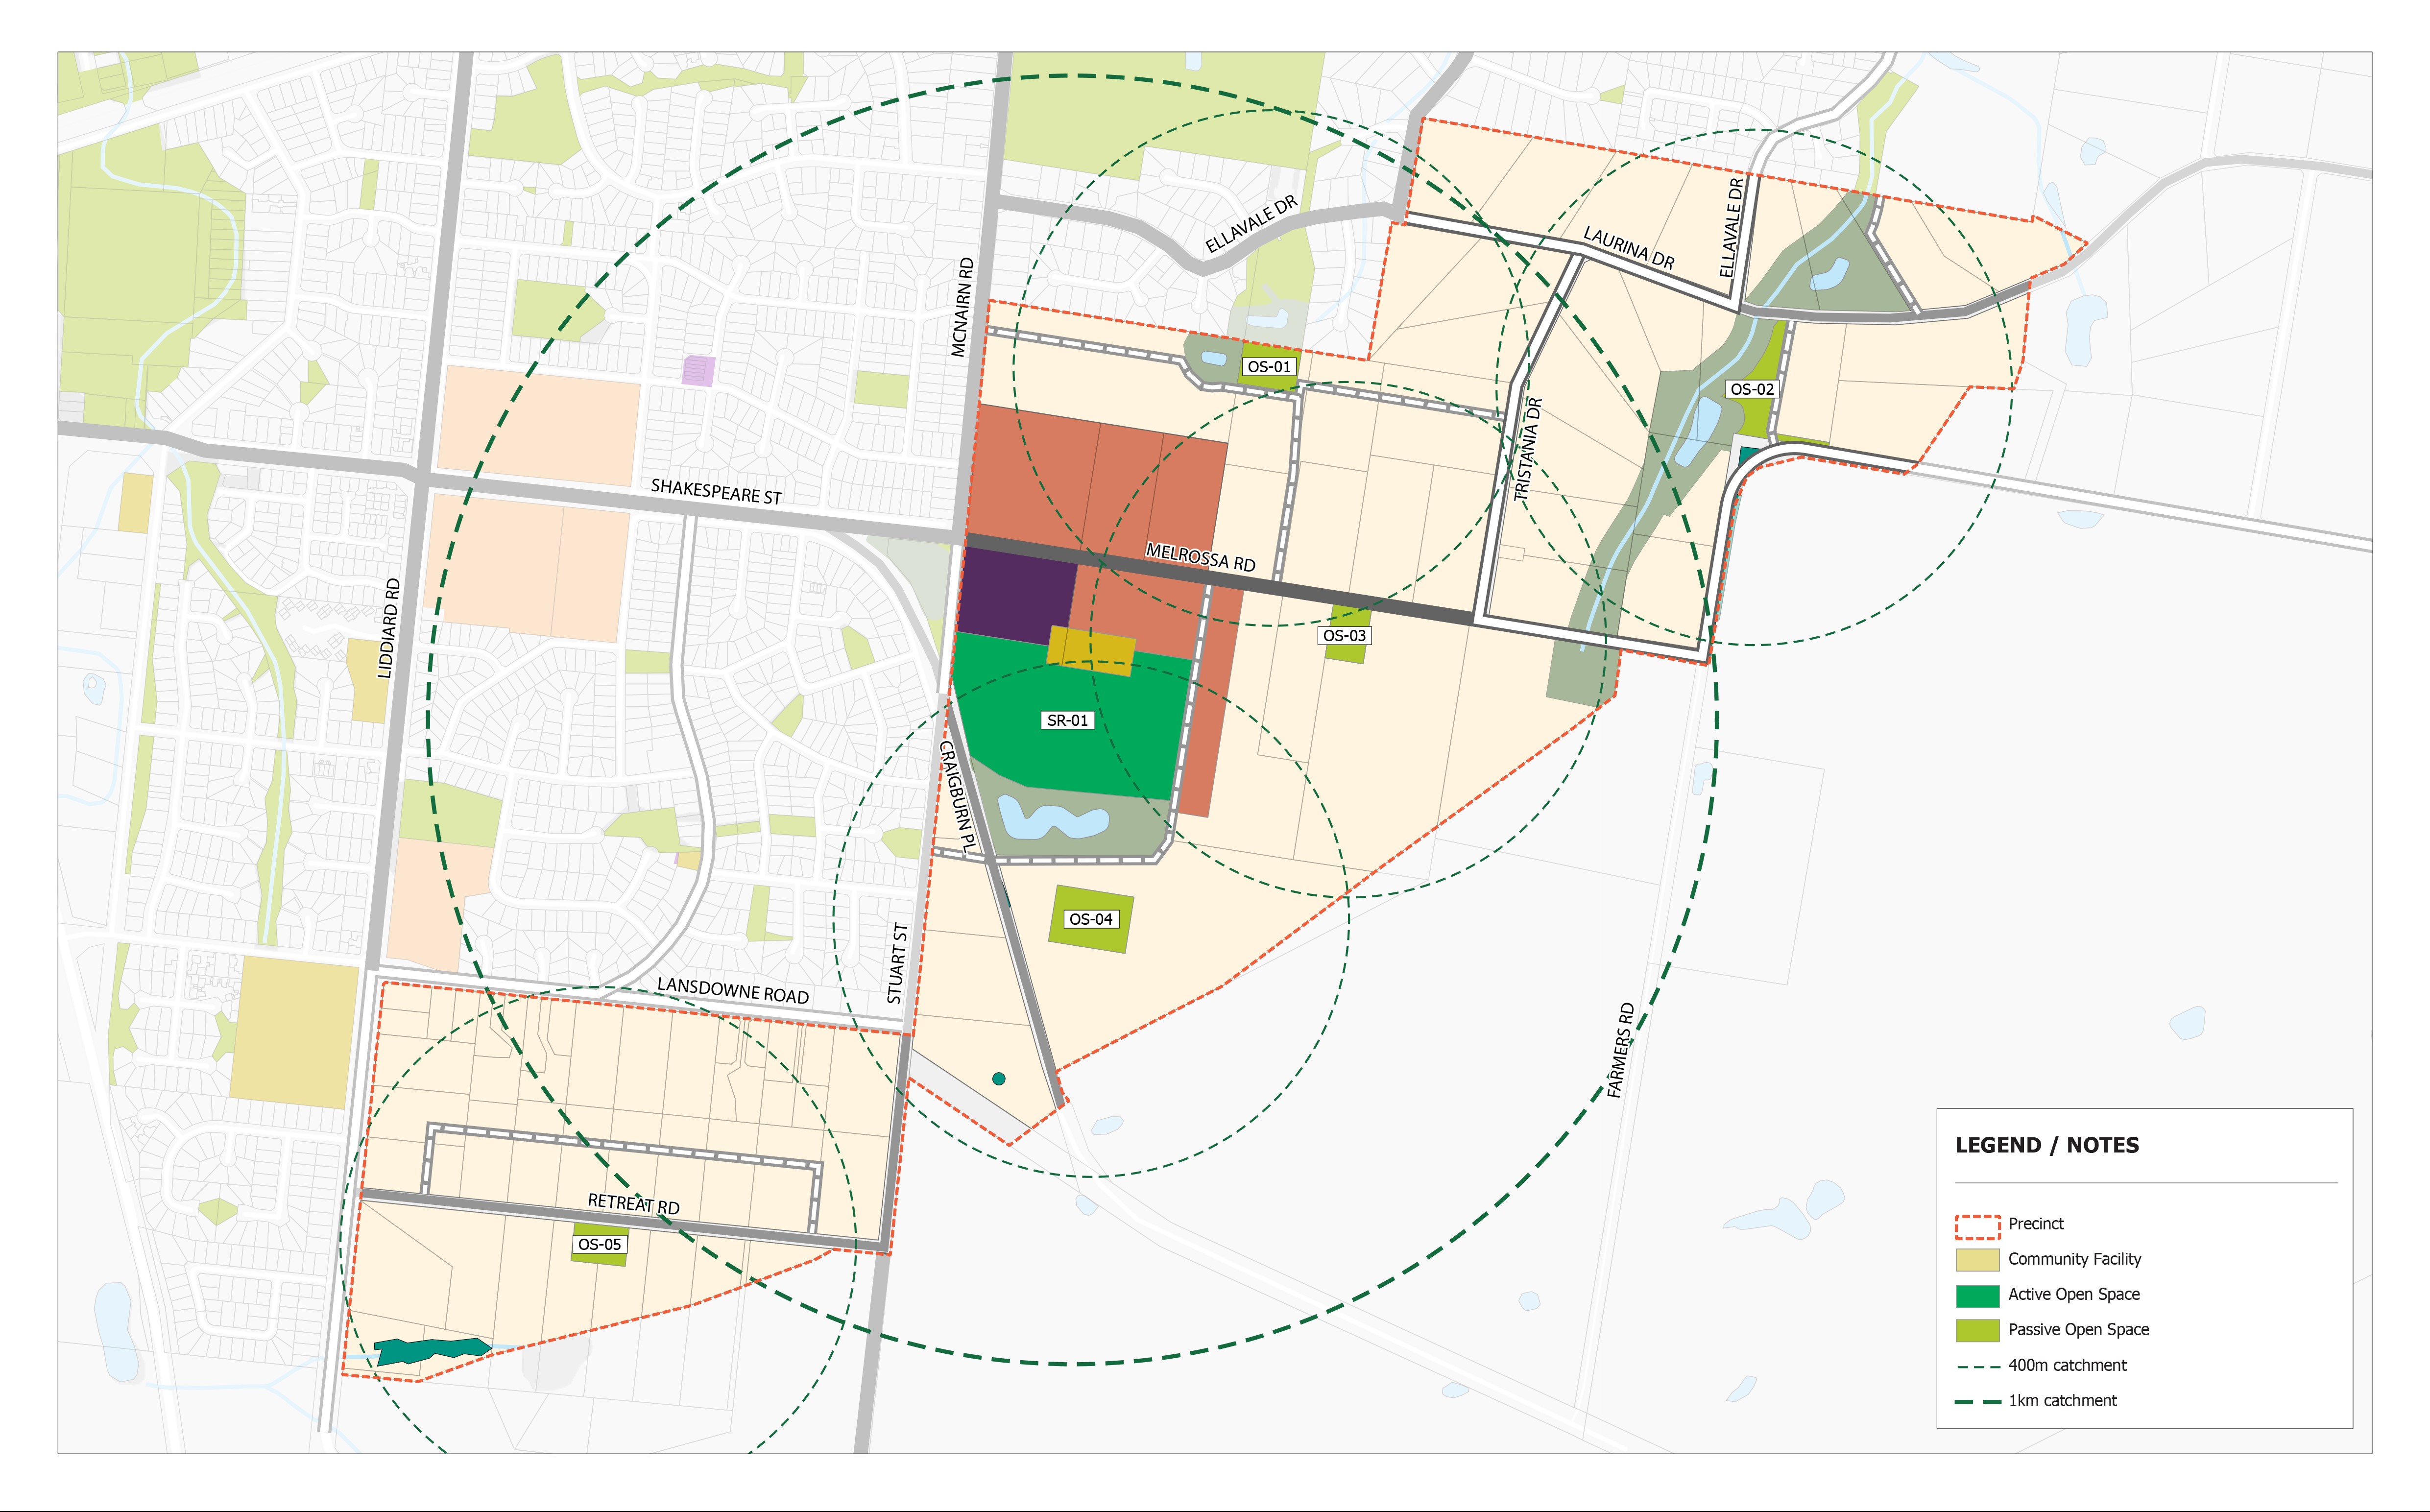The image size is (2430, 1512).
Task: Click the OS-03 open space label
Action: pos(1344,635)
